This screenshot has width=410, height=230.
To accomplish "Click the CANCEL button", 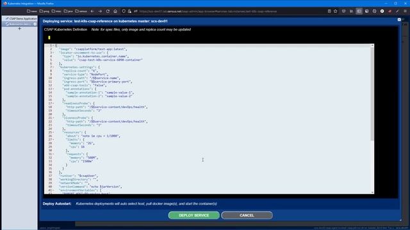I will click(247, 215).
